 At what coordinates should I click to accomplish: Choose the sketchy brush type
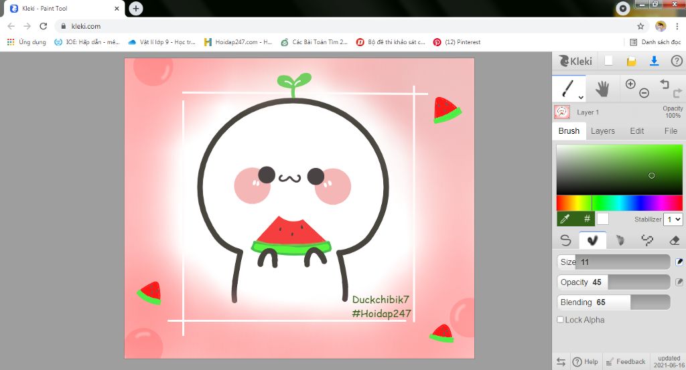pyautogui.click(x=620, y=240)
